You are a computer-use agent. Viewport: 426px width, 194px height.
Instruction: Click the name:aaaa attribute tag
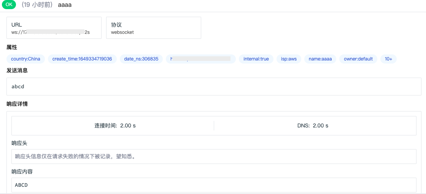[320, 59]
